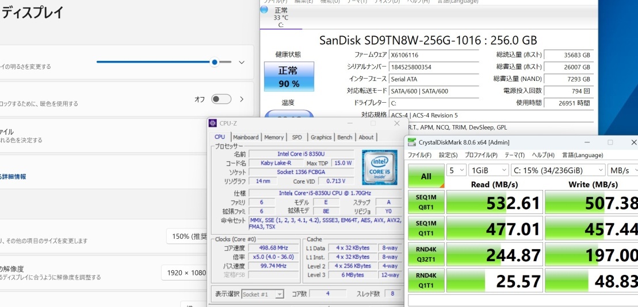This screenshot has height=307, width=638.
Task: Click the CPU-Z title bar app icon
Action: coord(213,123)
